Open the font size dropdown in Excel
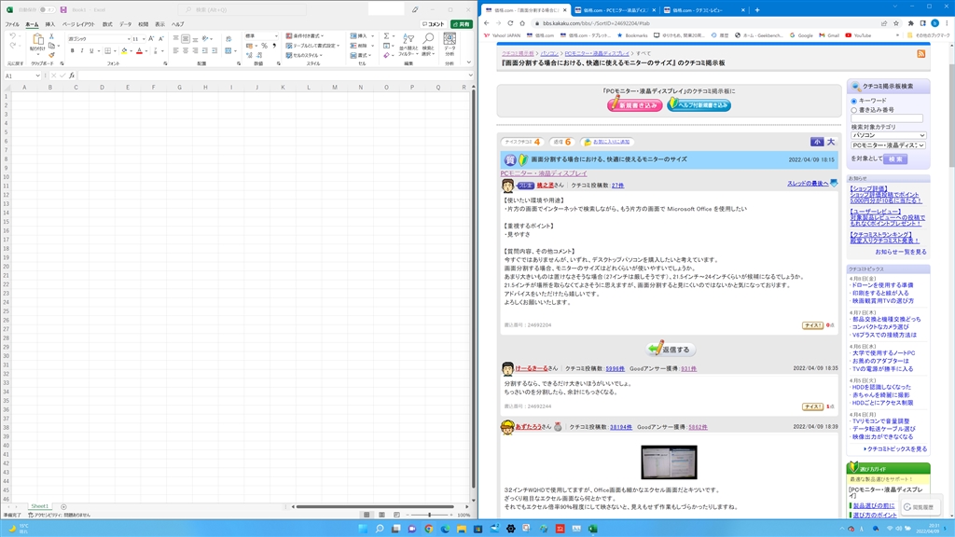Screen dimensions: 955x537 (x=144, y=39)
